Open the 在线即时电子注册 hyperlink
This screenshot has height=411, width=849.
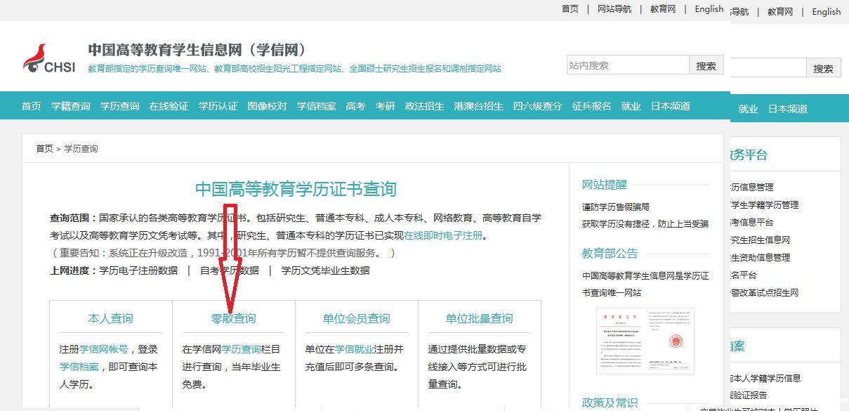443,235
